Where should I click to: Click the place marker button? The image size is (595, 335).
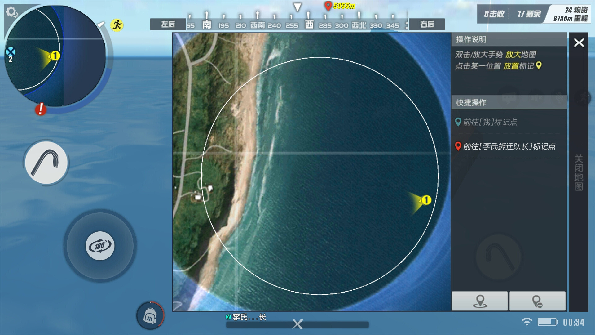coord(480,301)
